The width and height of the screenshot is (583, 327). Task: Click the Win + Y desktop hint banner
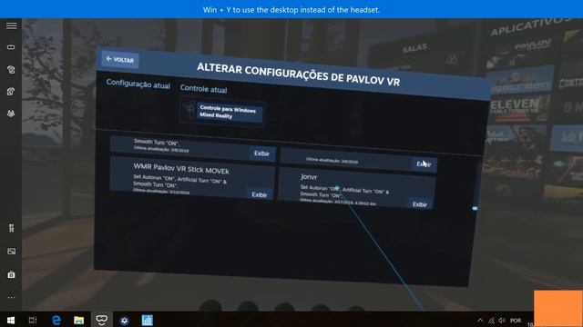coord(291,10)
